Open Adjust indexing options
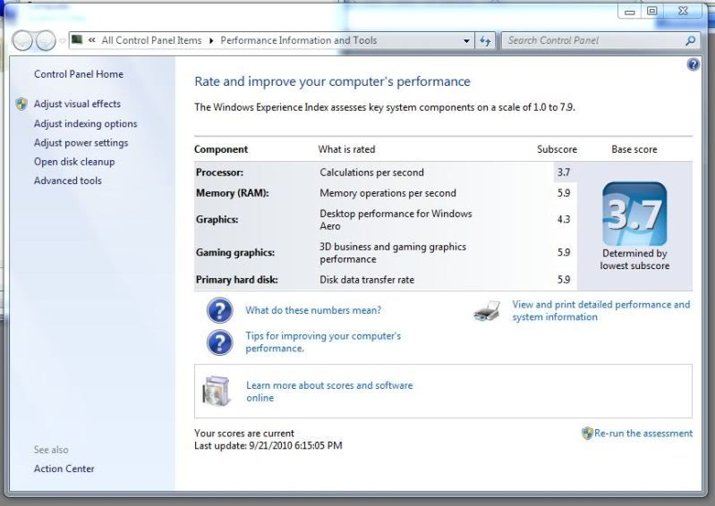715x506 pixels. [85, 123]
